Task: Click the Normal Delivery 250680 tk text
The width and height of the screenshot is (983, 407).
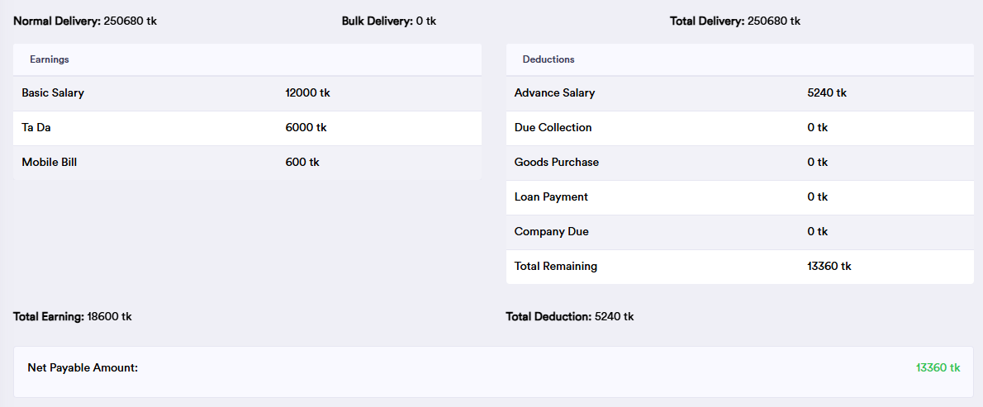Action: (84, 21)
